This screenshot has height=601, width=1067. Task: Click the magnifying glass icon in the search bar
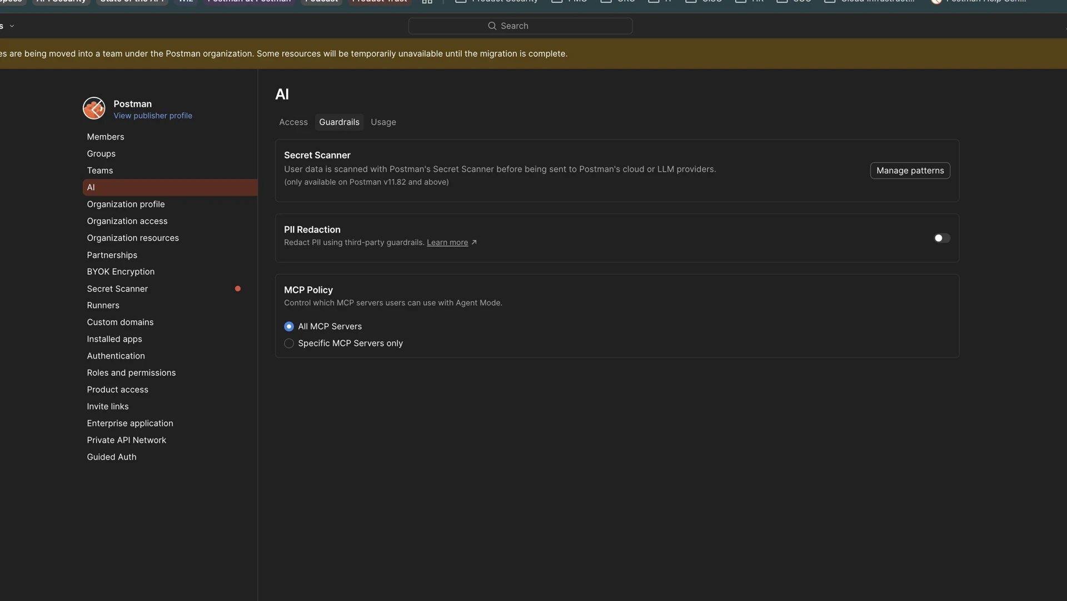coord(492,26)
